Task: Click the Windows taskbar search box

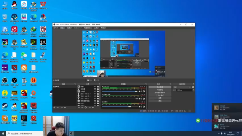Action: [x=25, y=134]
